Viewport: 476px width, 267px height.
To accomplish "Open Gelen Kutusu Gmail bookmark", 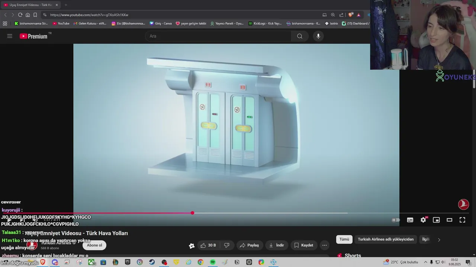I will tap(90, 23).
